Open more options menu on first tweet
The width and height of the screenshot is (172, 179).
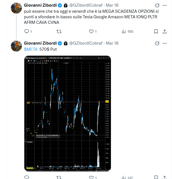(x=165, y=5)
